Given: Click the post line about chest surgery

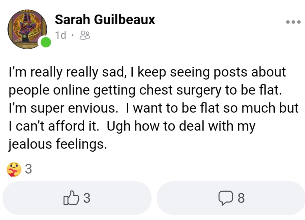Looking at the screenshot, I should click(145, 90).
